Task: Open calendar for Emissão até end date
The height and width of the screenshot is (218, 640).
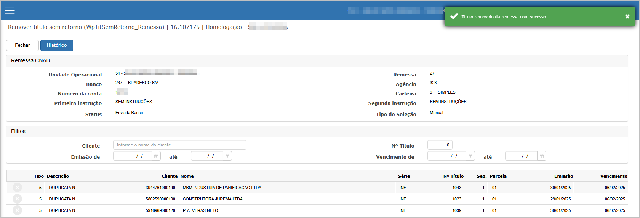Action: pos(227,156)
